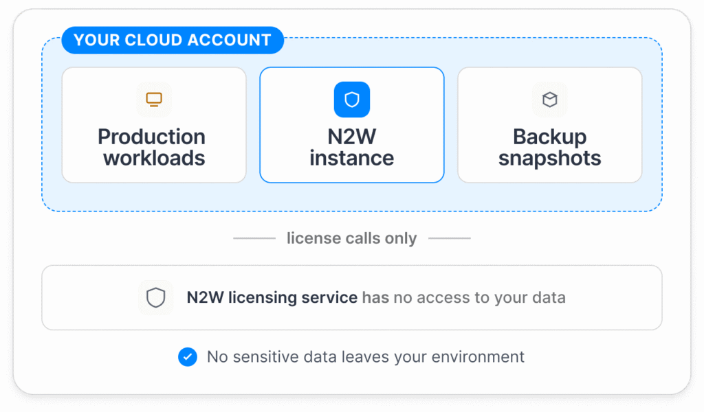Click the blue checkmark circle icon
Image resolution: width=704 pixels, height=412 pixels.
188,357
